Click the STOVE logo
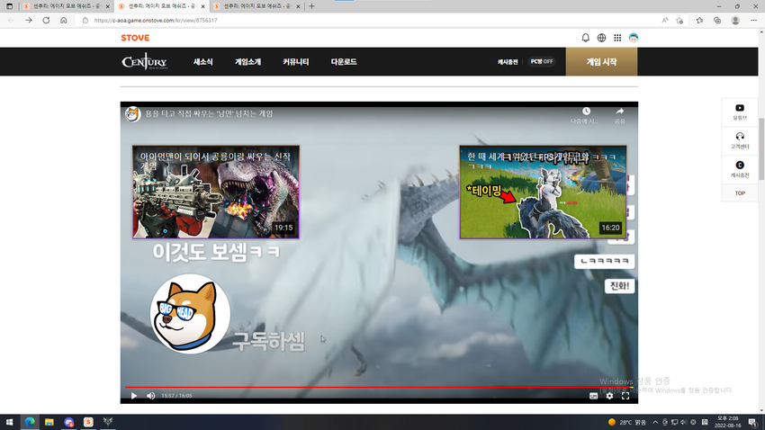The image size is (765, 430). tap(135, 38)
